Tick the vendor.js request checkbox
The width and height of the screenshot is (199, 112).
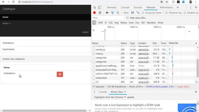tap(94, 49)
